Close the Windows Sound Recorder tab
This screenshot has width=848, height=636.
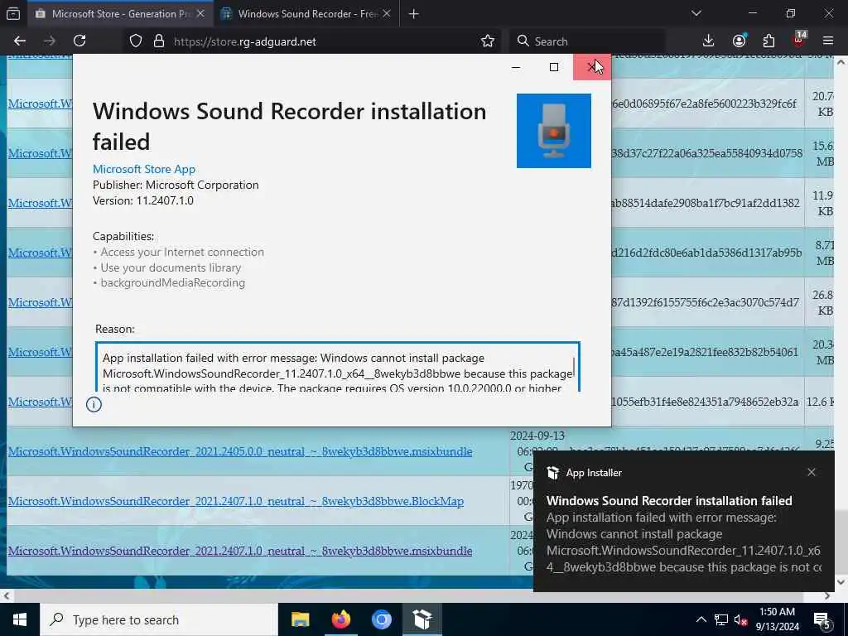click(x=387, y=14)
